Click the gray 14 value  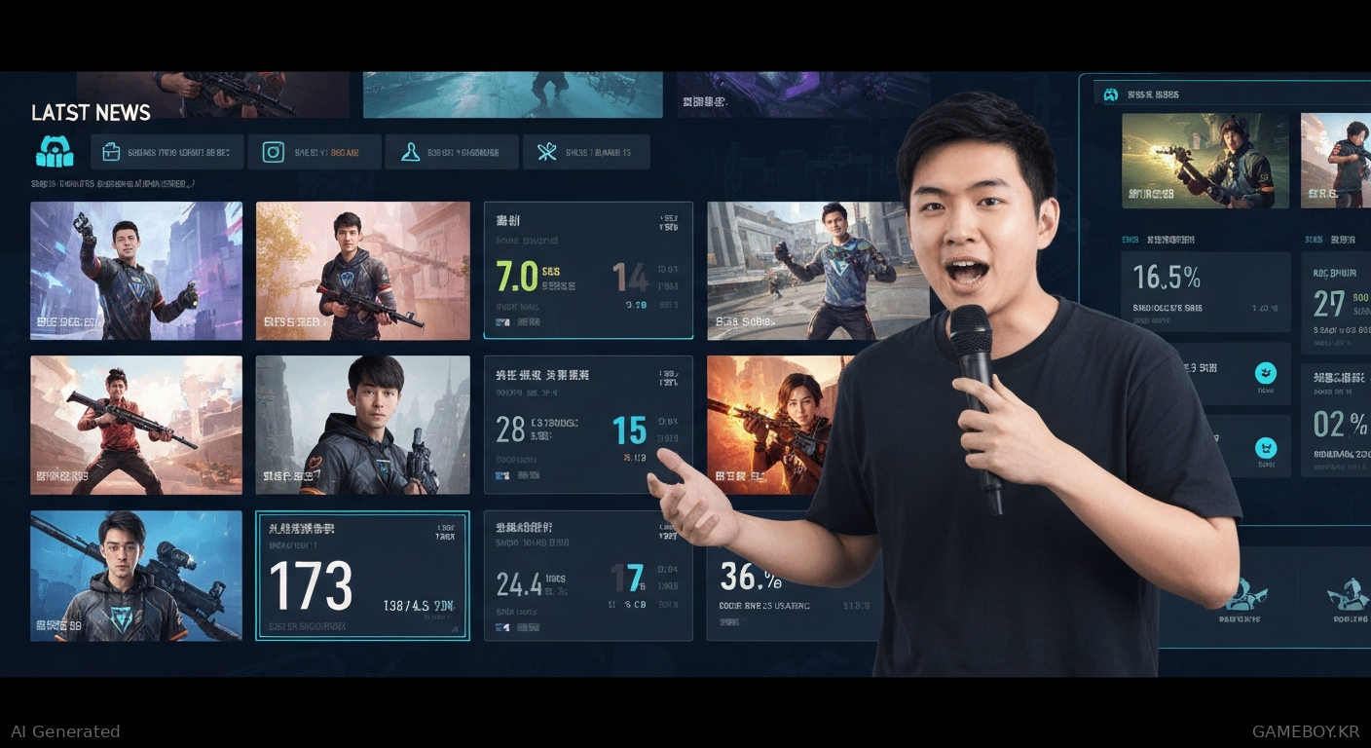tap(630, 279)
